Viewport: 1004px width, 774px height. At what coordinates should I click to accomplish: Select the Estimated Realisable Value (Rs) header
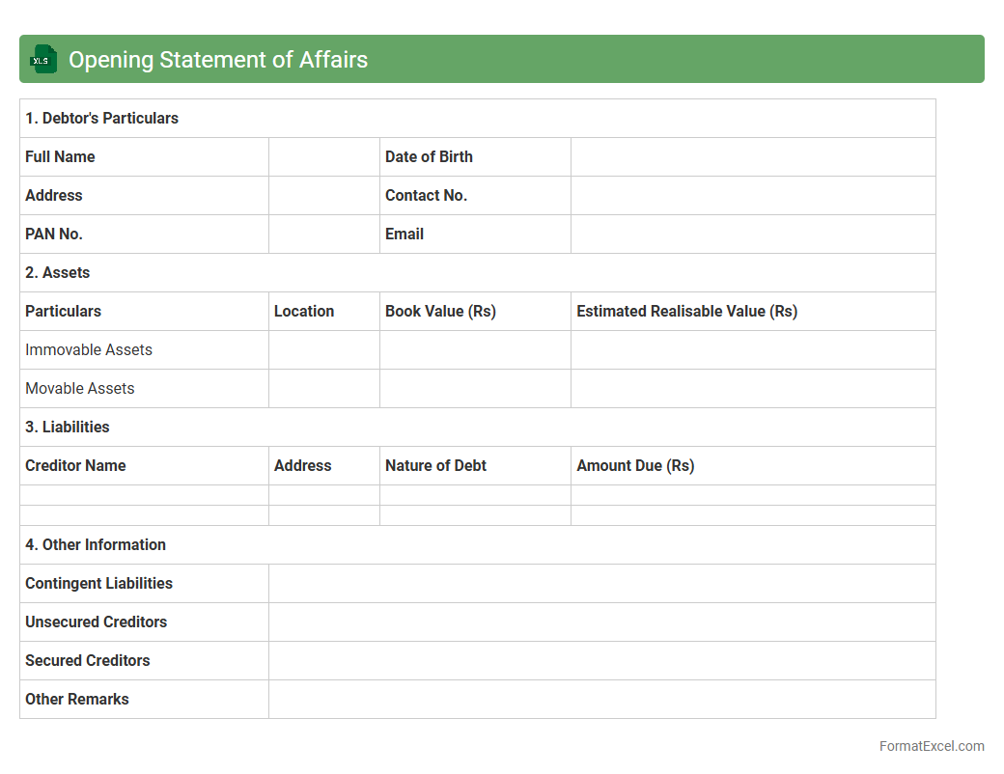tap(686, 311)
